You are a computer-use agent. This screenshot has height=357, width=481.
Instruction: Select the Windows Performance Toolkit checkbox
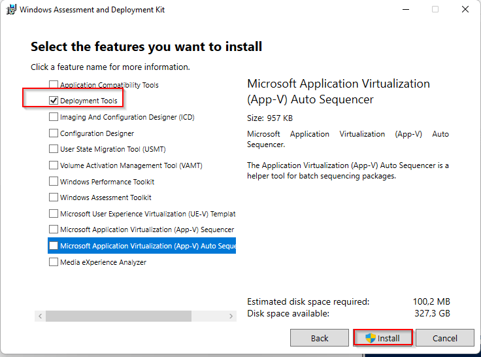[x=54, y=181]
